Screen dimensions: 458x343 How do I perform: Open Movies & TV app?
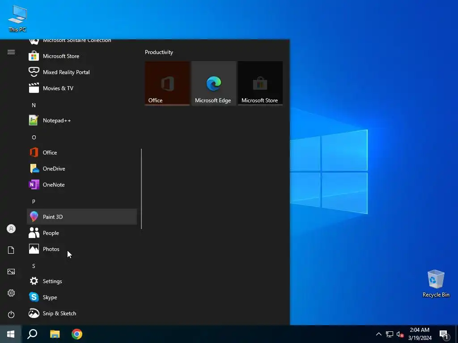click(82, 88)
